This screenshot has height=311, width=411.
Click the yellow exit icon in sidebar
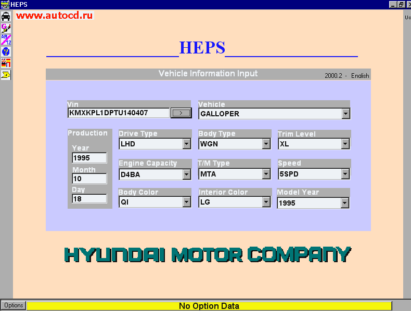coord(6,75)
